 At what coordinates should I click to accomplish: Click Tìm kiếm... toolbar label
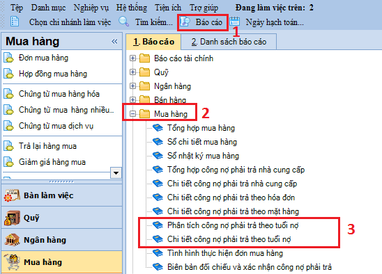[154, 22]
